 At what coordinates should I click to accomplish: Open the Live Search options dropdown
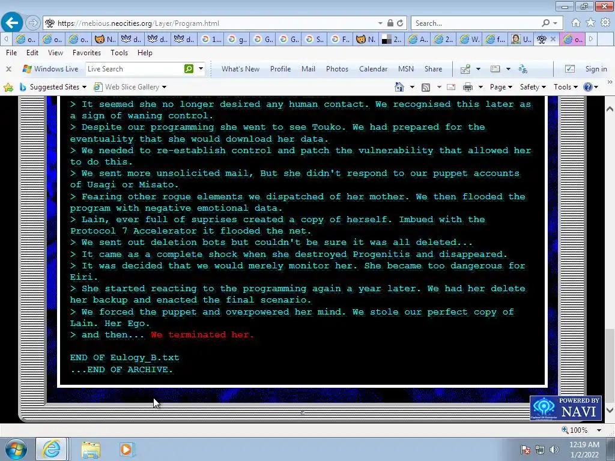(x=201, y=69)
